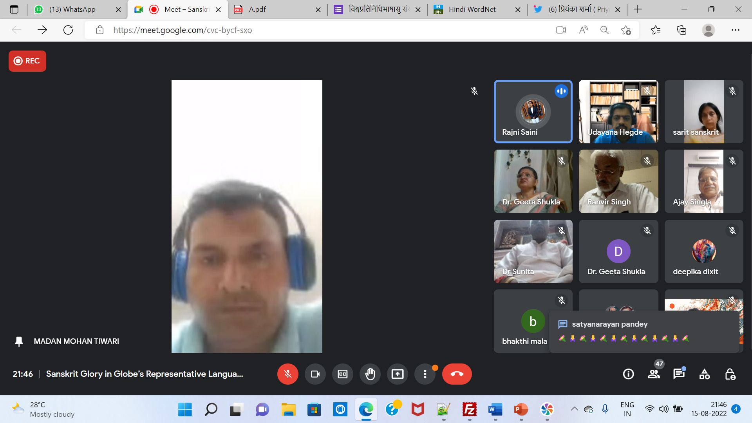This screenshot has height=423, width=752.
Task: Turn on captions CC button
Action: click(x=342, y=374)
